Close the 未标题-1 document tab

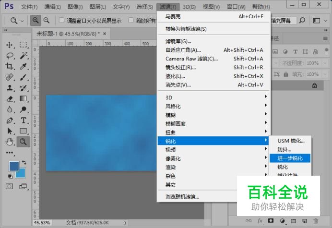pos(105,34)
